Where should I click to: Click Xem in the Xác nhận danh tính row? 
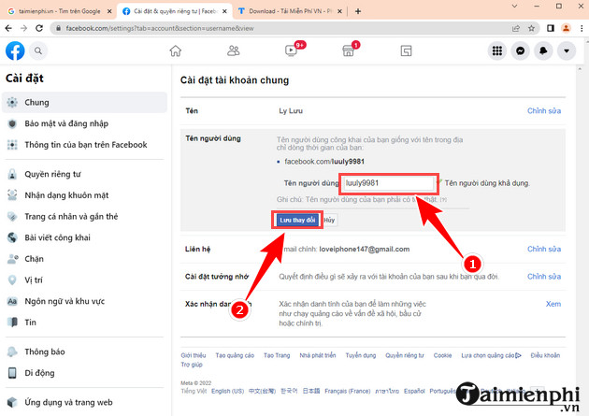[553, 304]
